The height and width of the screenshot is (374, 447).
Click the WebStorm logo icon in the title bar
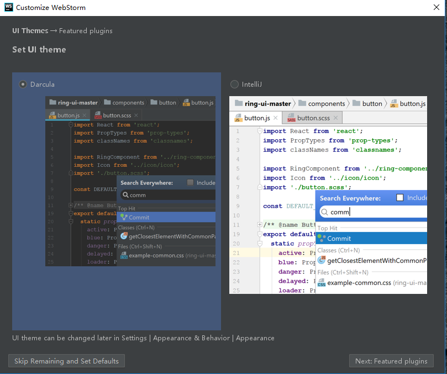(x=8, y=8)
